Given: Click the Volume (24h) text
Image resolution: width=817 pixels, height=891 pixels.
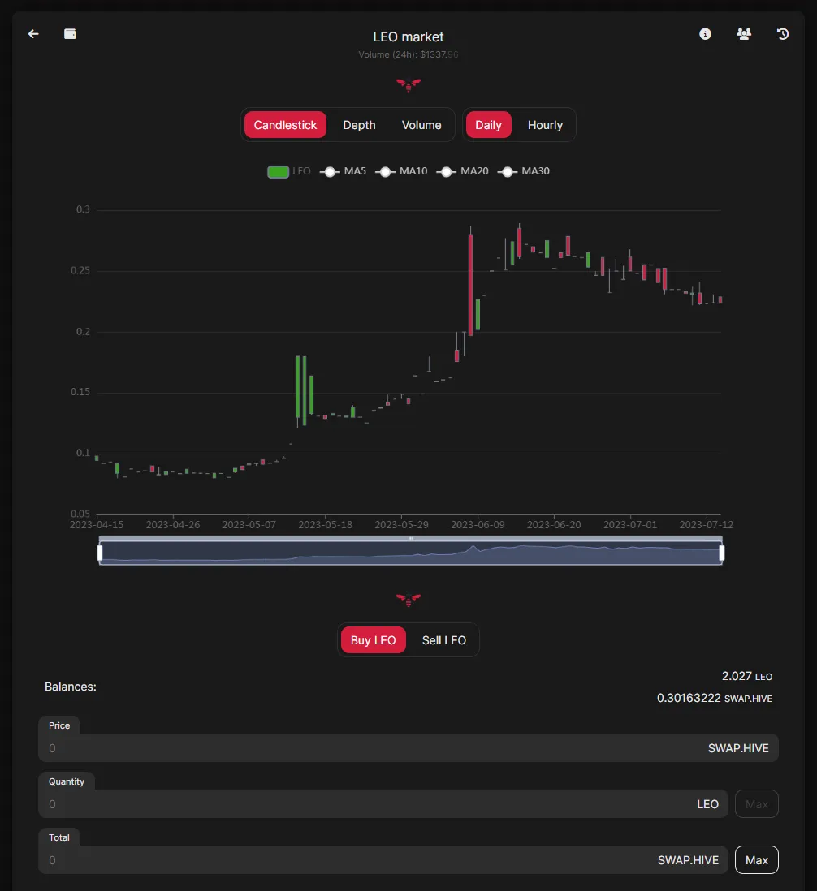Looking at the screenshot, I should (x=408, y=54).
